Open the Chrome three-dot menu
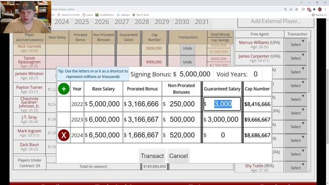Screen dimensions: 329x185 click(x=325, y=9)
